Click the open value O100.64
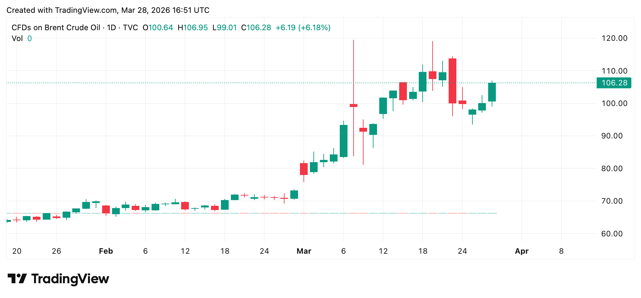This screenshot has height=298, width=641. (x=158, y=28)
